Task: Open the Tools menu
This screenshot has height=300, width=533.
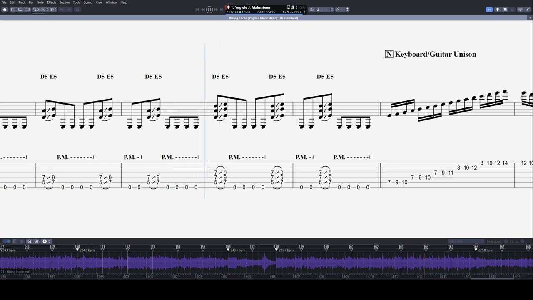Action: click(77, 2)
